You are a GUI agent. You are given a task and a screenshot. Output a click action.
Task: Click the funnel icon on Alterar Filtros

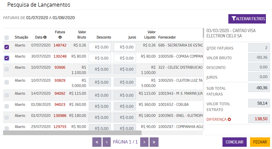[234, 19]
